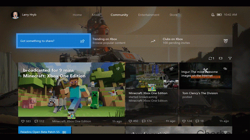Like the broadcast post with 492 hearts
This screenshot has height=140, width=250.
pos(130,121)
